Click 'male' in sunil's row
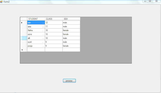This screenshot has height=93, width=161. (71, 42)
